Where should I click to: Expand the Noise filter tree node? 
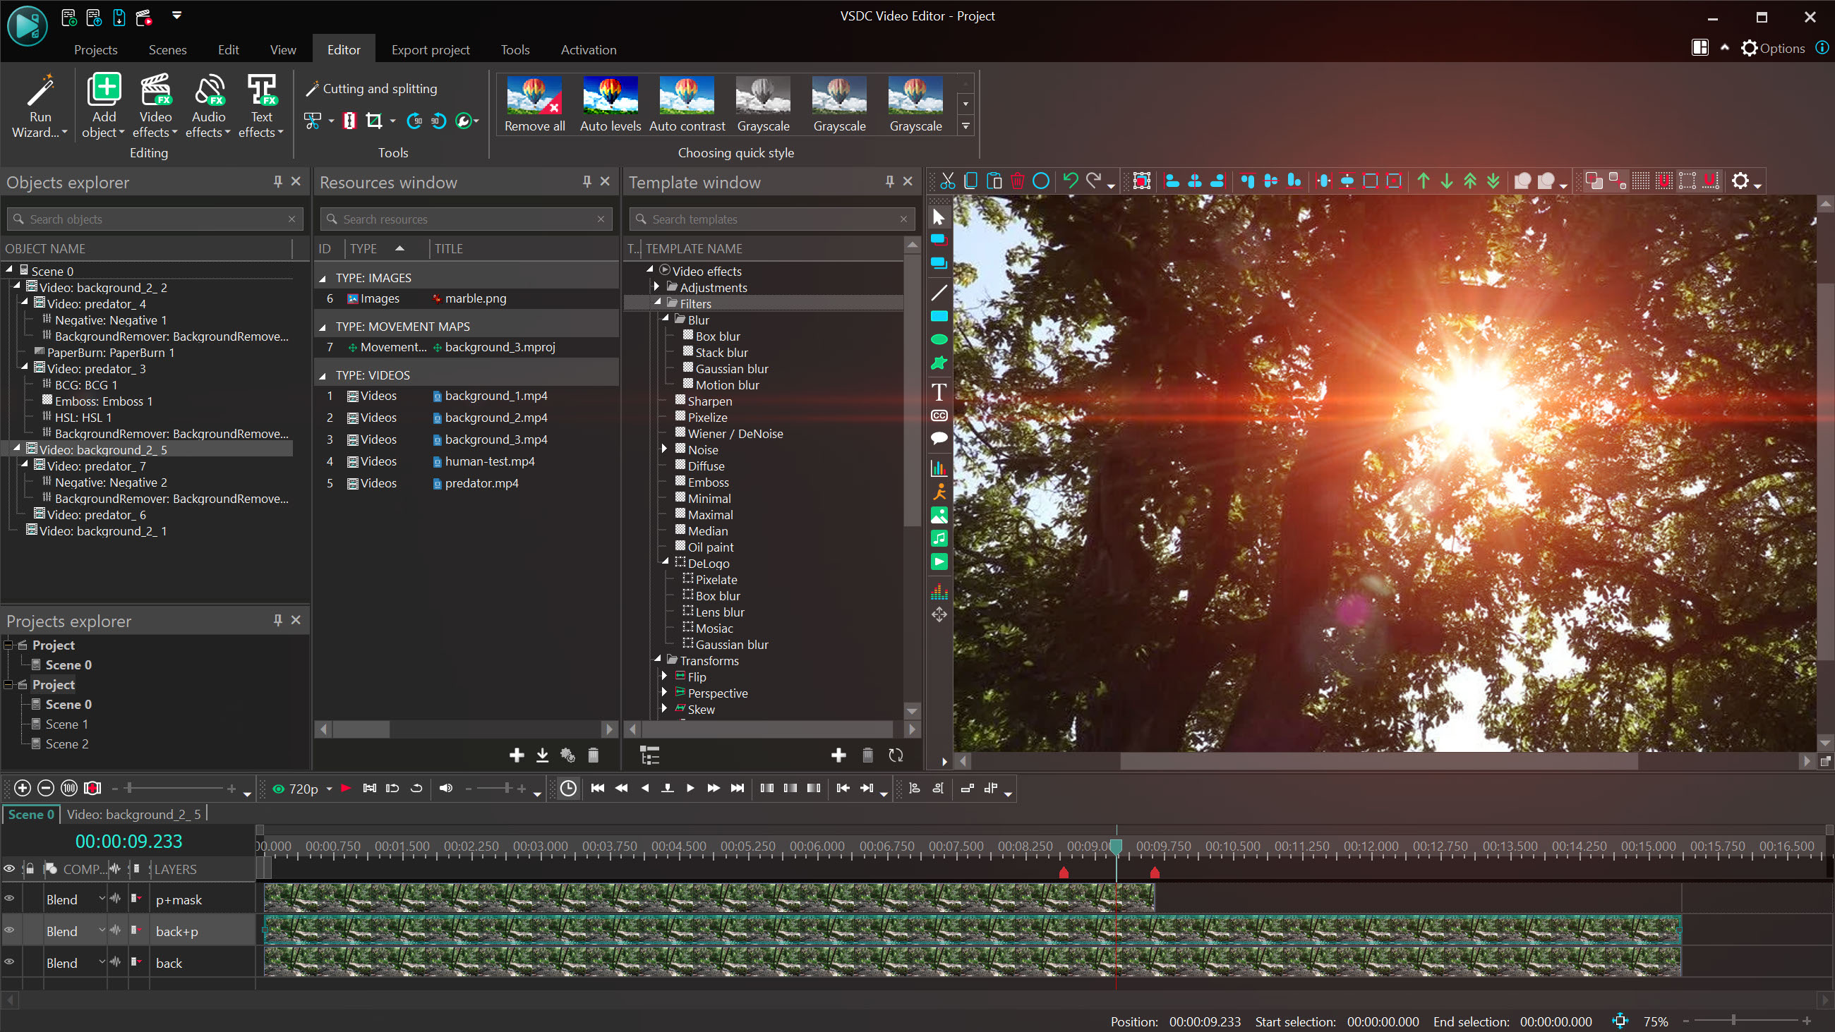pyautogui.click(x=664, y=449)
